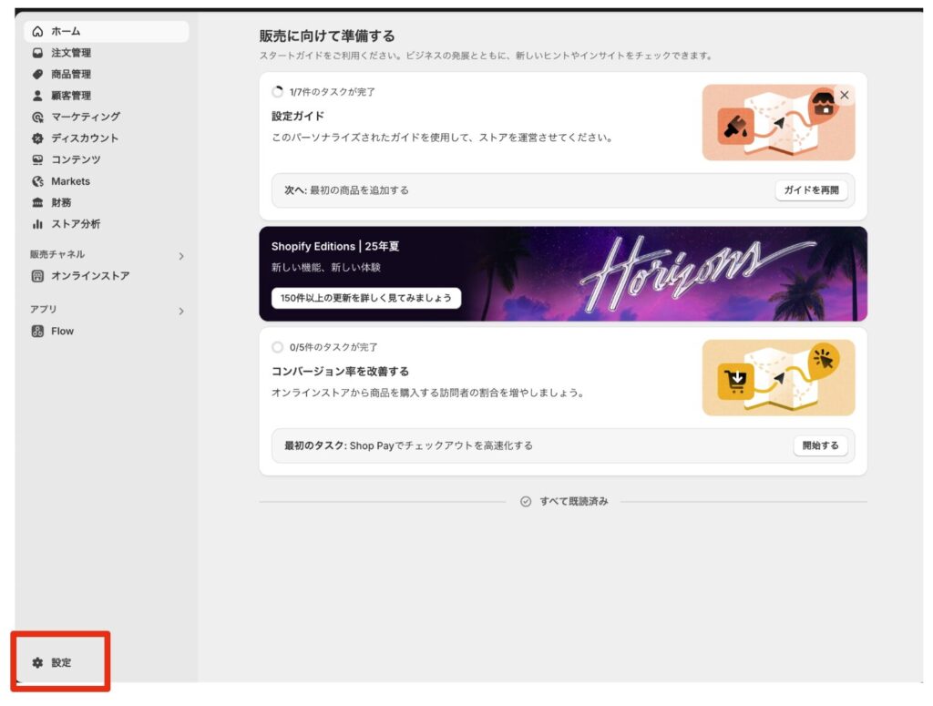Open the Flow app entry
Image resolution: width=933 pixels, height=706 pixels.
107,332
